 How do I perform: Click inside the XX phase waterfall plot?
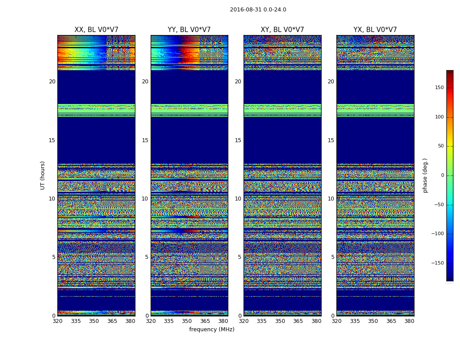tap(96, 175)
